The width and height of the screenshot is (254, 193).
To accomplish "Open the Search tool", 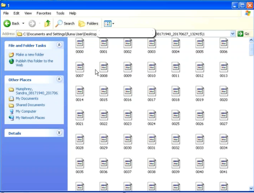I will coord(65,24).
